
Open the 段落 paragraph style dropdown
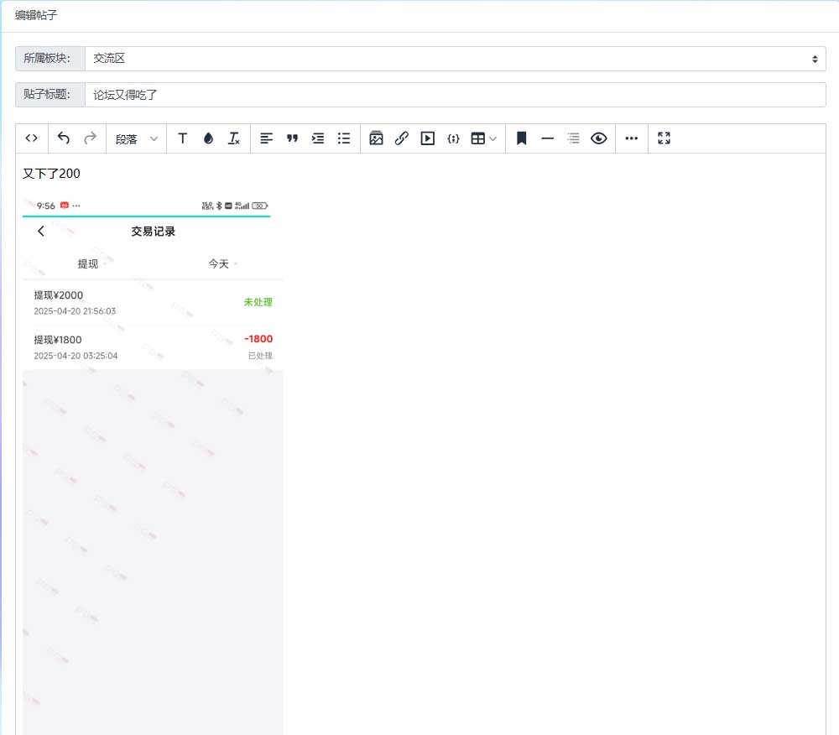click(x=137, y=139)
